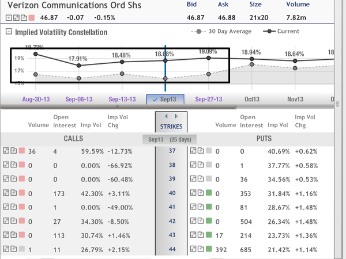The image size is (346, 259).
Task: Sort by the calls Open Interest column header
Action: pos(65,121)
